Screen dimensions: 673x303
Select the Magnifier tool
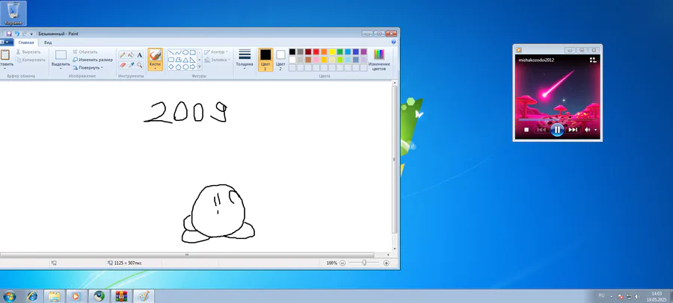point(140,65)
